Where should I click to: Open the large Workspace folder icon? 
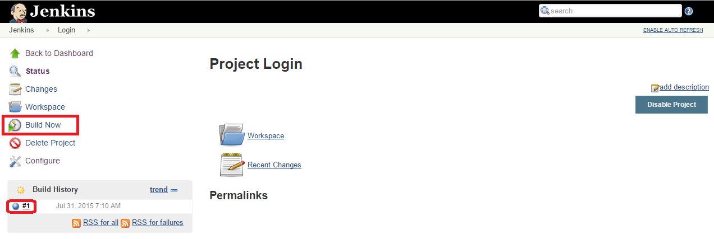coord(232,135)
